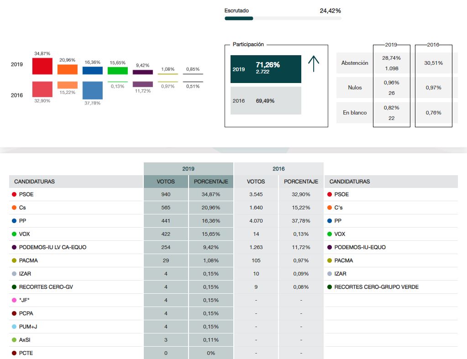Image resolution: width=467 pixels, height=359 pixels.
Task: Click the Abstención label cell
Action: click(x=354, y=63)
